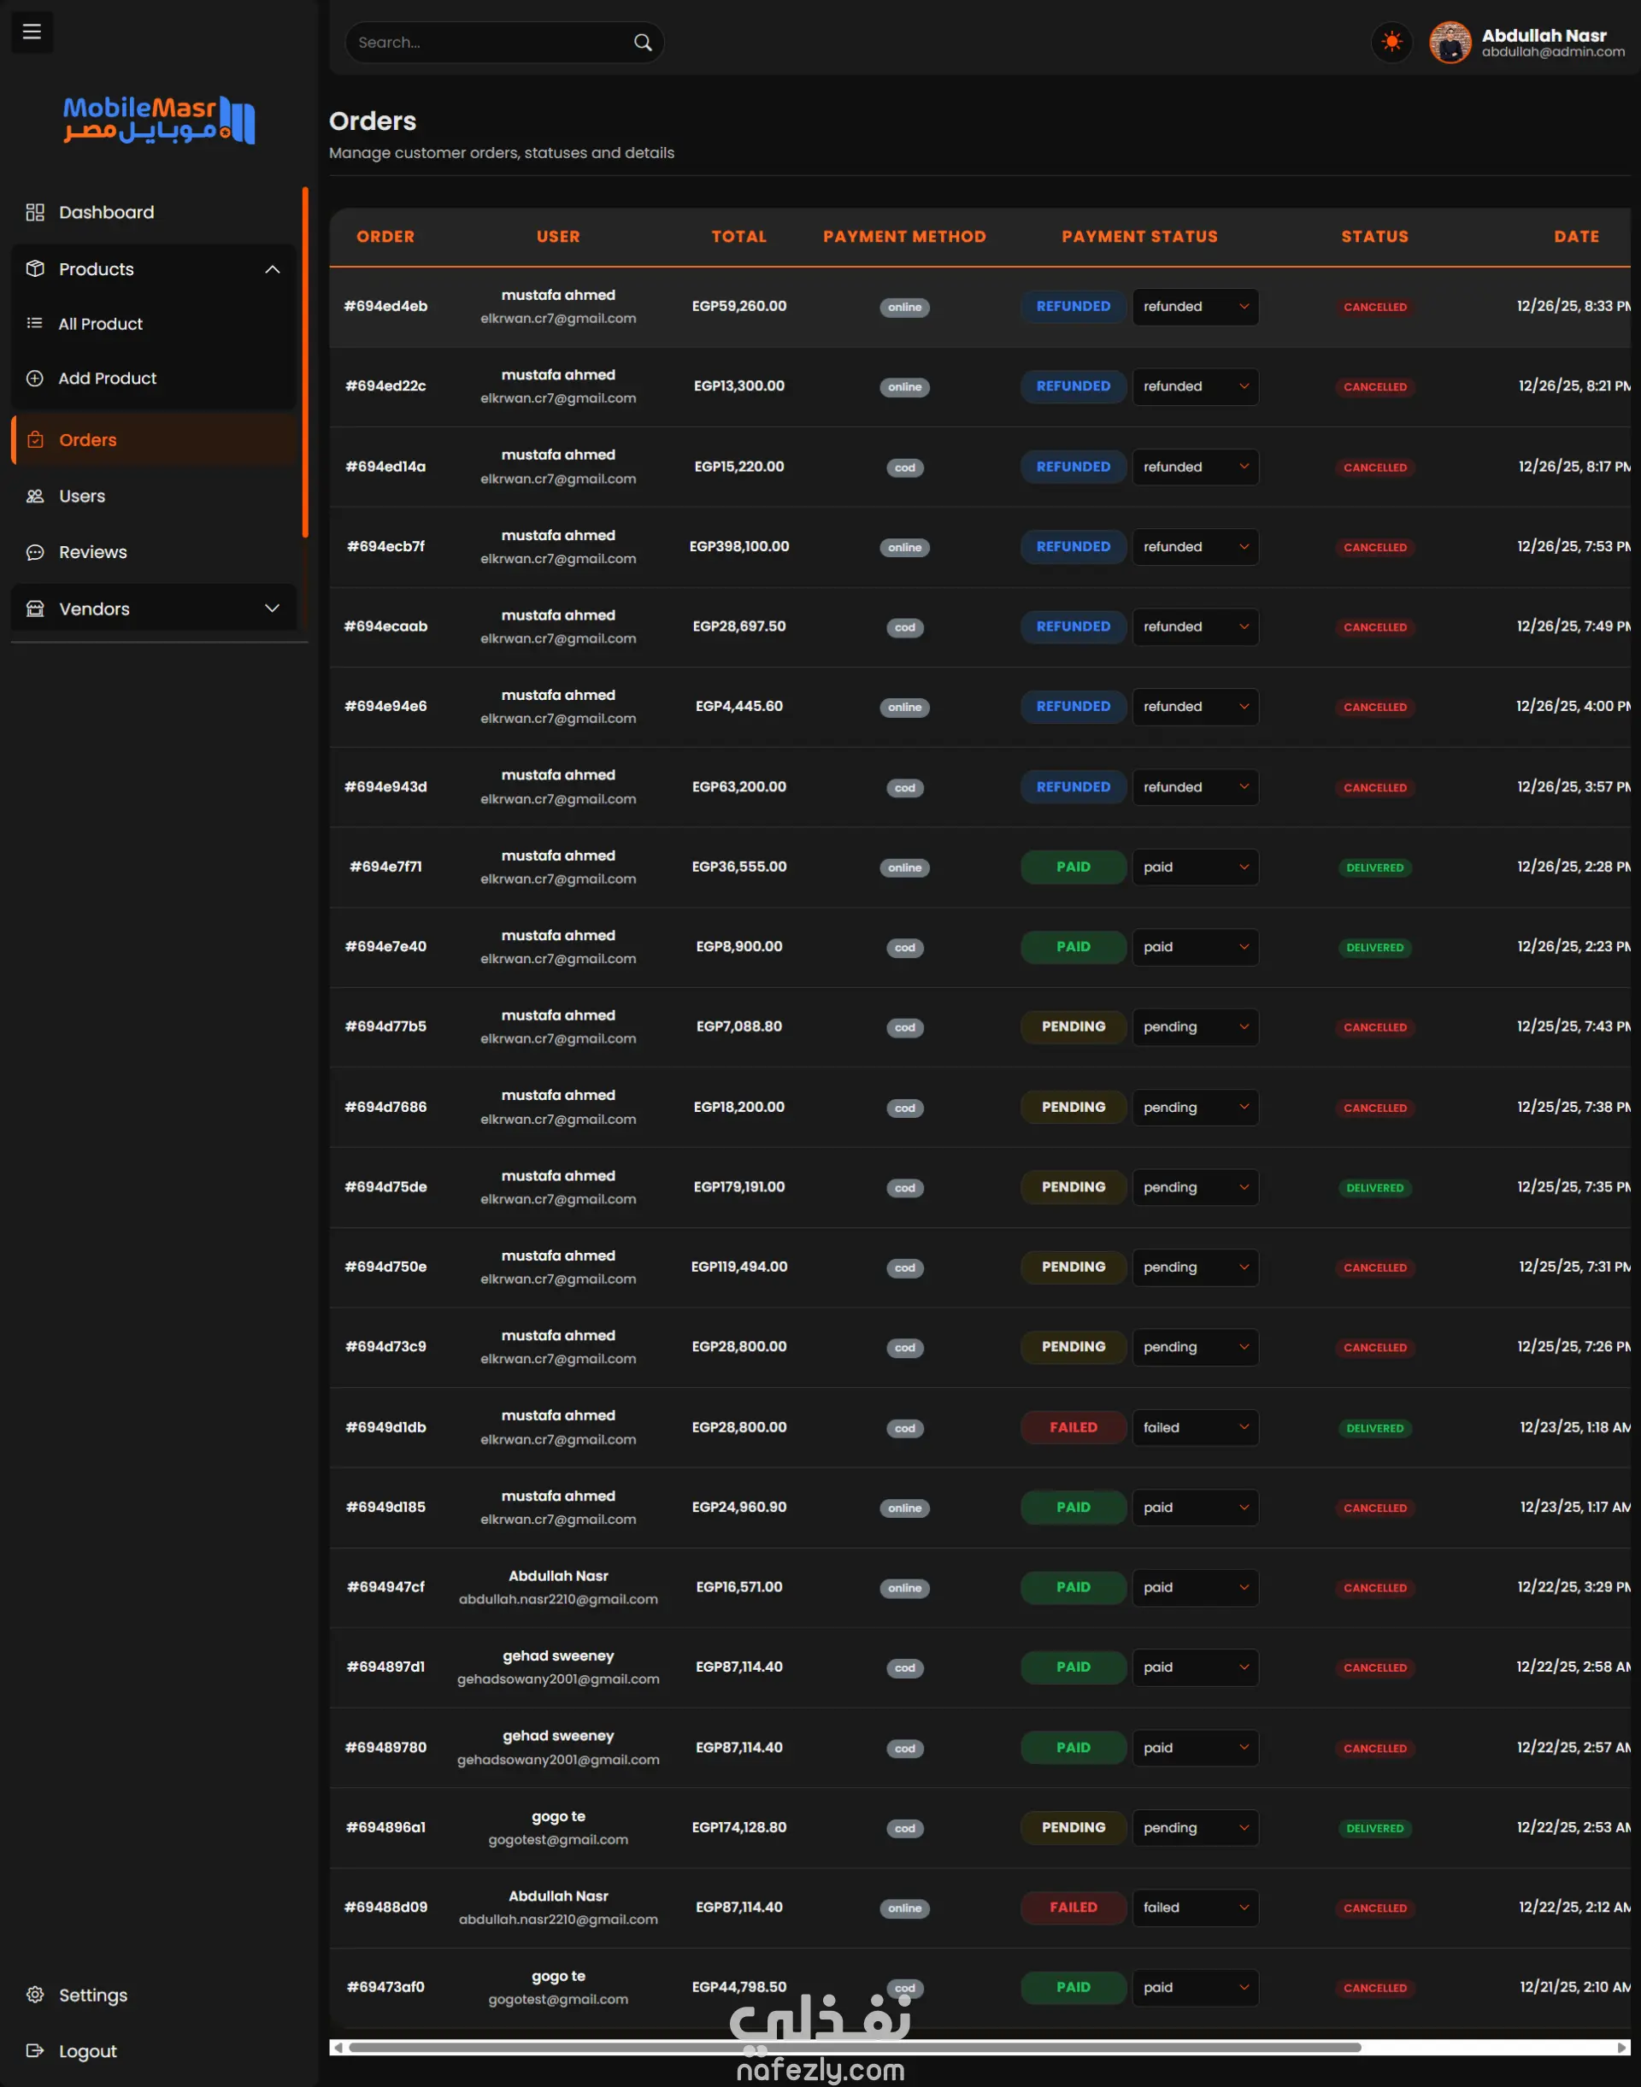Collapse the Products submenu chevron
Screen dimensions: 1641x2087
[272, 269]
